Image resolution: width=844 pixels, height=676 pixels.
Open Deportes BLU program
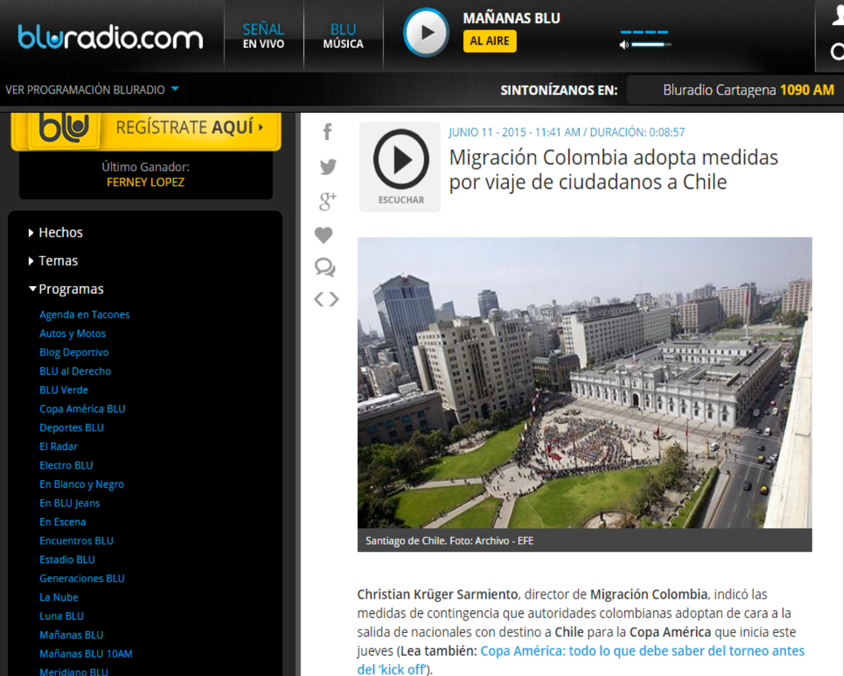[x=71, y=428]
